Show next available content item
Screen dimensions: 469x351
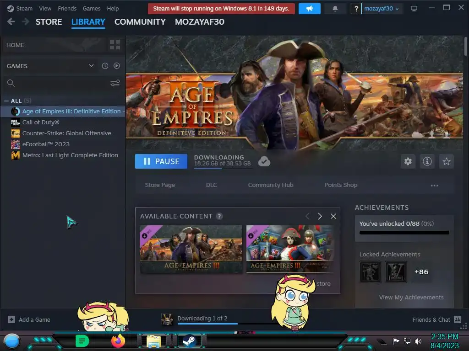(x=320, y=216)
